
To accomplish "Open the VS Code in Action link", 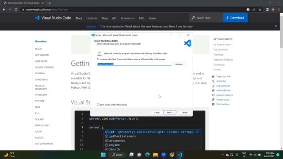I will 222,45.
